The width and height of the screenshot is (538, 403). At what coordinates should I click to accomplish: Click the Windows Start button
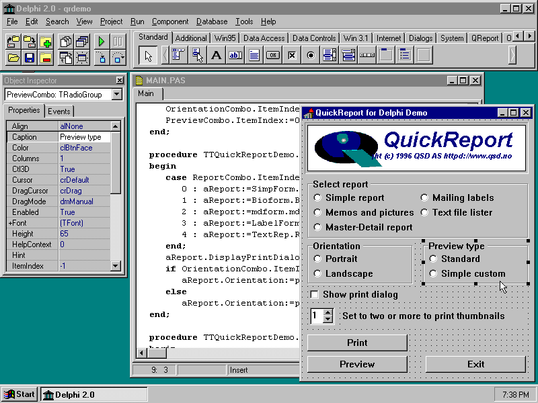click(20, 394)
